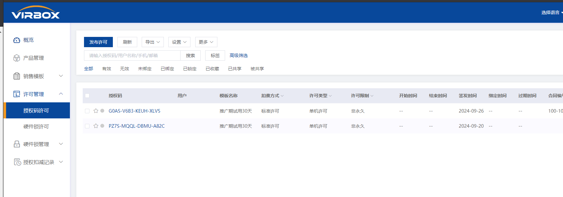Click the 授权码 column header
The height and width of the screenshot is (197, 563).
[x=115, y=96]
